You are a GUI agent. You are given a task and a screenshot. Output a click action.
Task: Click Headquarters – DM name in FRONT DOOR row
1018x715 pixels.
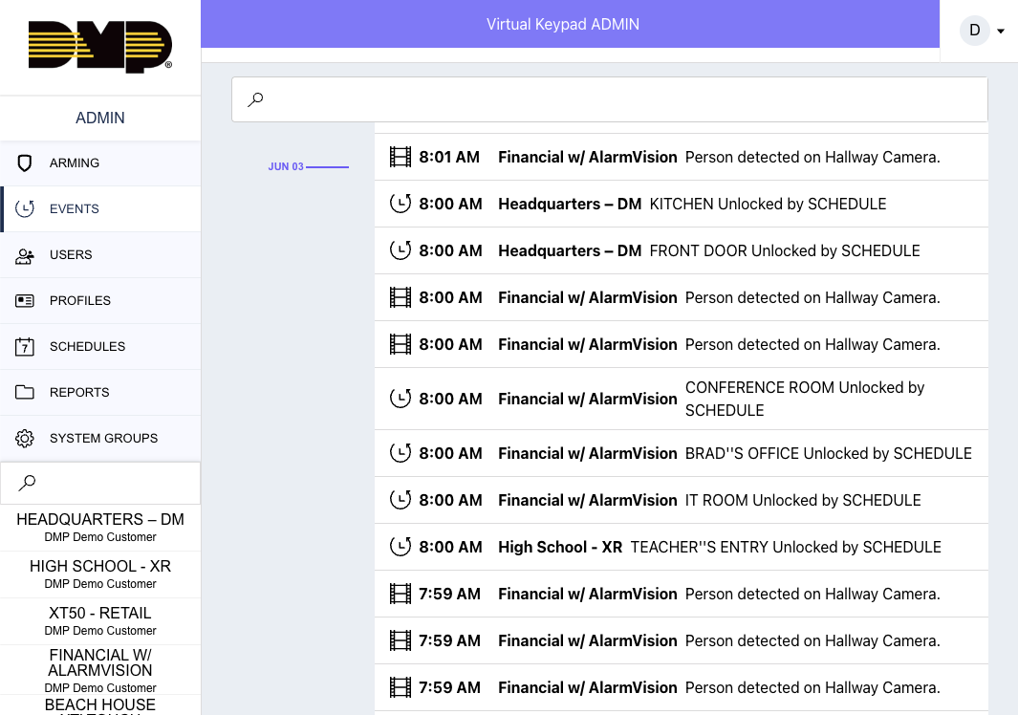[570, 250]
